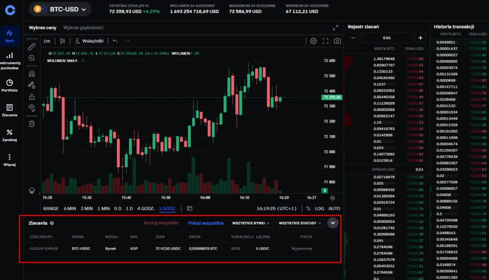The height and width of the screenshot is (280, 489).
Task: Click the WOLUMEN SMA 9 indicator label
Action: pyautogui.click(x=62, y=60)
